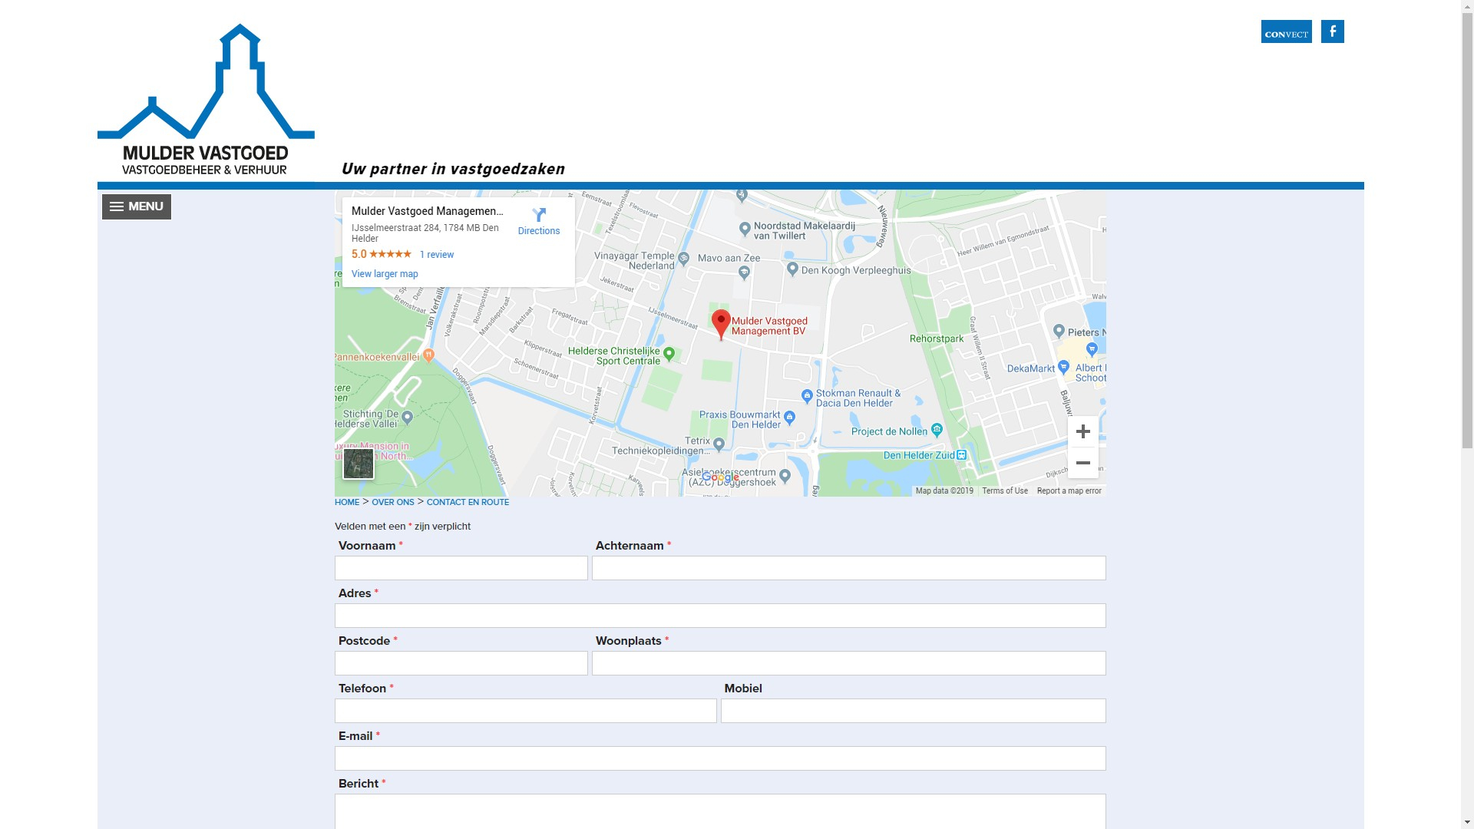Go to HOME breadcrumb link

pos(347,502)
